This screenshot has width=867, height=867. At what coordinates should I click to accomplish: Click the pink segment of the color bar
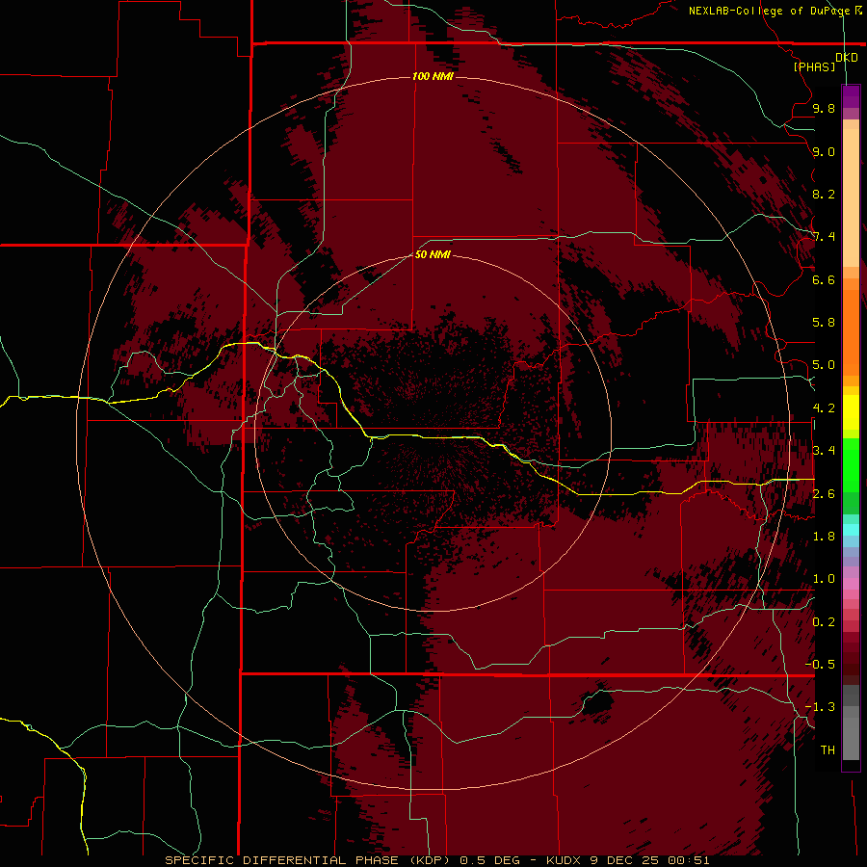point(851,584)
